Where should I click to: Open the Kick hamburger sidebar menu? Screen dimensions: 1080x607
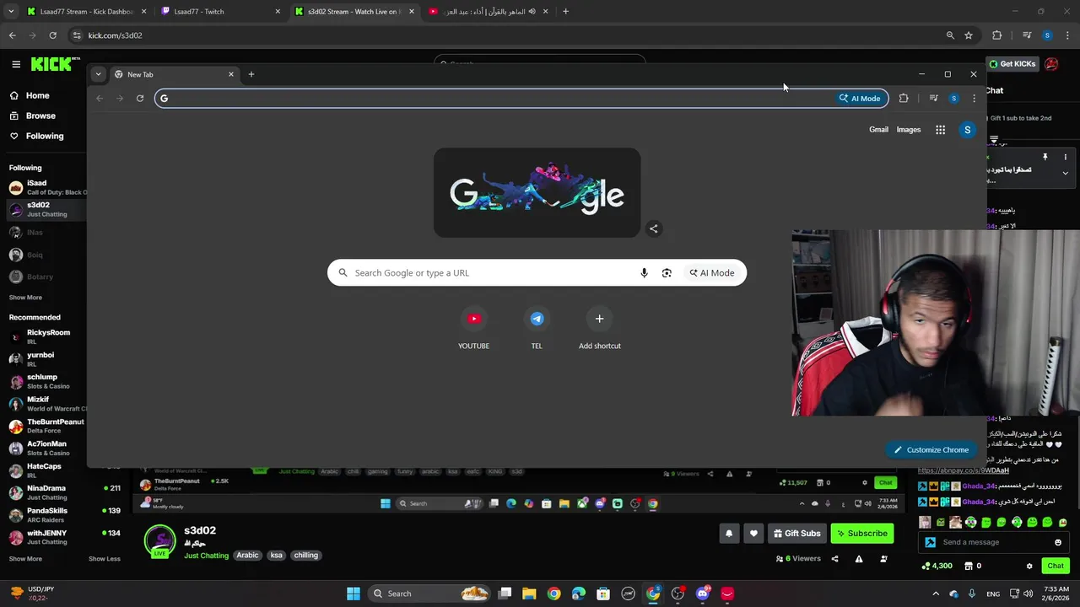point(16,64)
